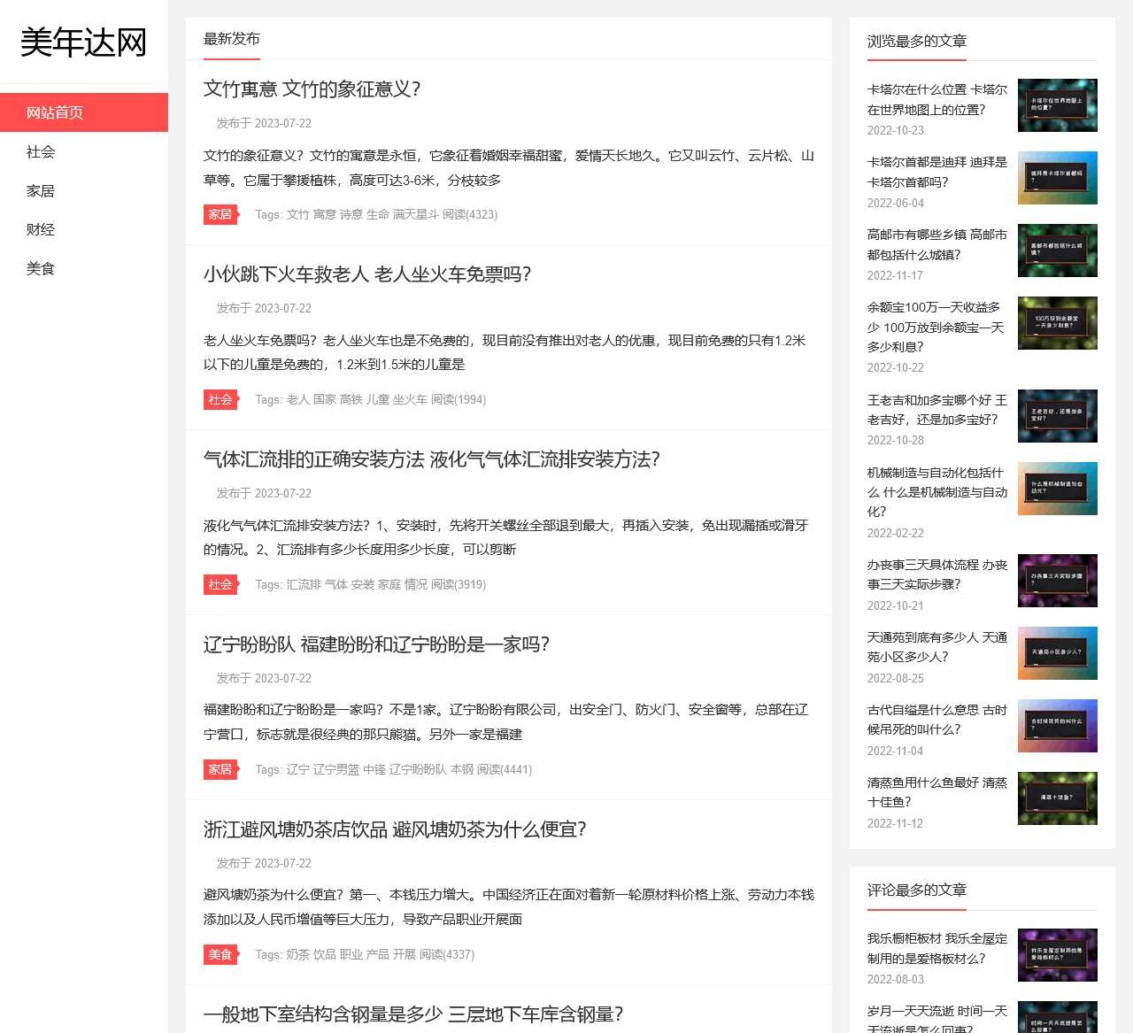Click the 社会 label on the 气体汇流排 article
Image resolution: width=1133 pixels, height=1033 pixels.
(220, 584)
